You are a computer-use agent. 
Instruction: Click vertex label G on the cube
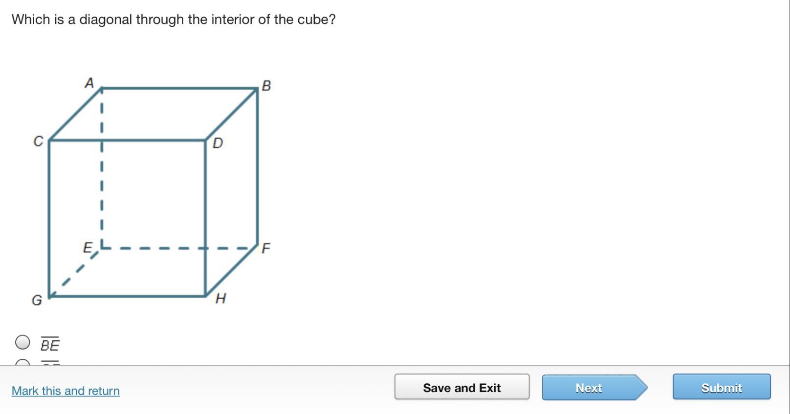tap(37, 300)
